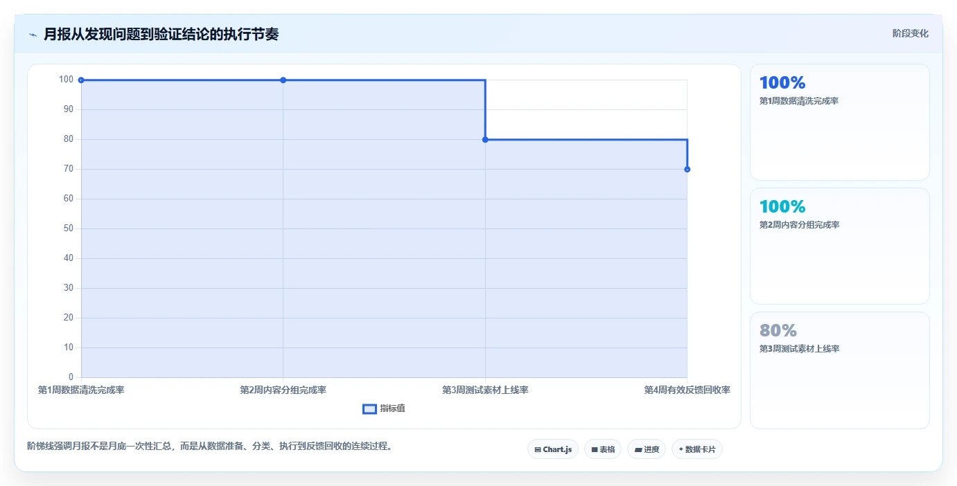
Task: Select the Chart.js tag
Action: pyautogui.click(x=553, y=449)
